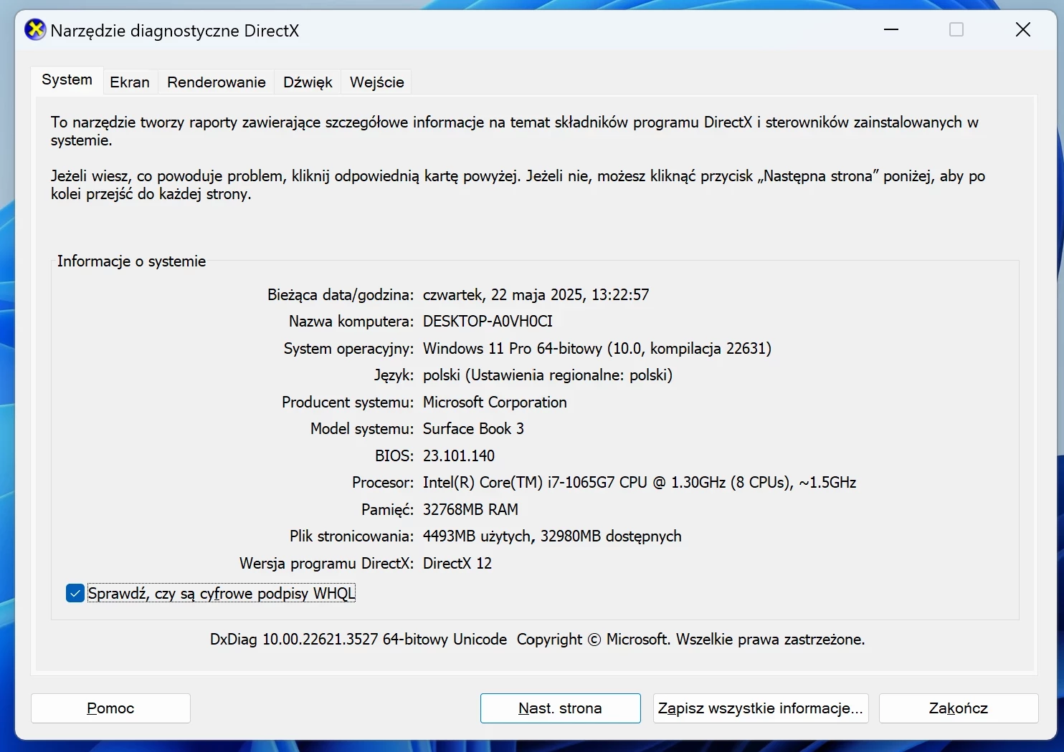Click the Surface Book 3 model value

pos(473,429)
